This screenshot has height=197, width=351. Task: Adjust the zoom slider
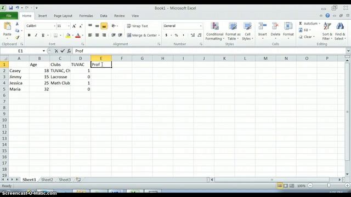tap(329, 186)
